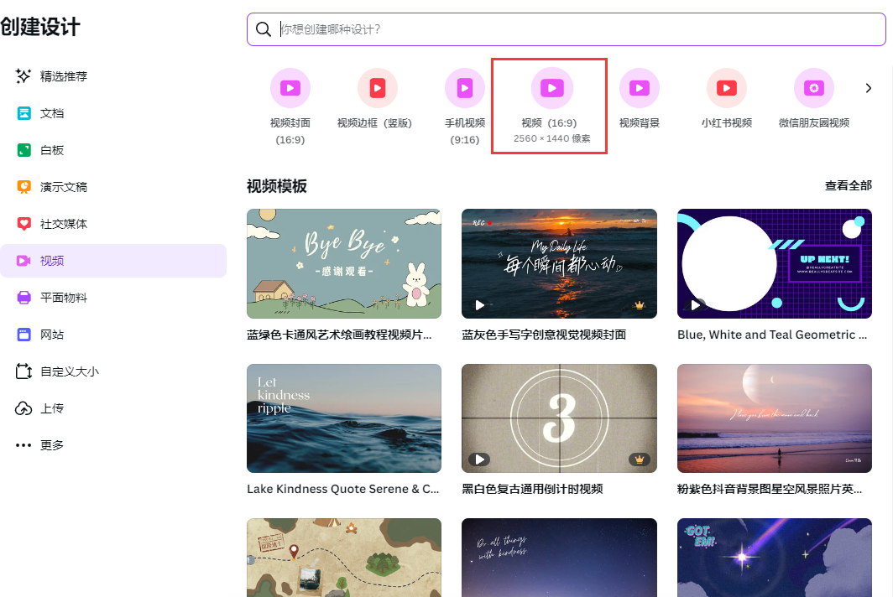Click the 2560 × 1440 像素 size text

pos(551,139)
